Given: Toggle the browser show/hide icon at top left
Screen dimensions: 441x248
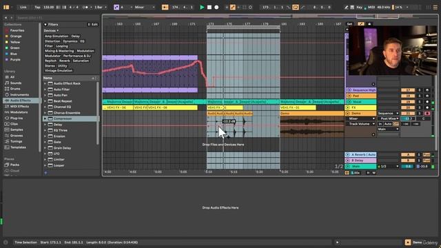Looking at the screenshot, I should [6, 8].
